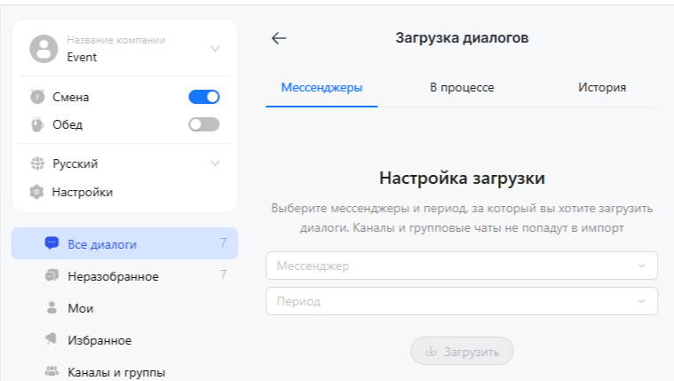Click the Настройки gear icon

[36, 192]
